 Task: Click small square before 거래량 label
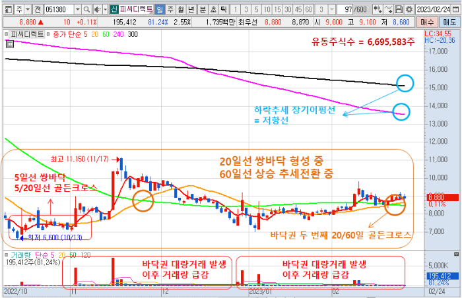pyautogui.click(x=6, y=254)
